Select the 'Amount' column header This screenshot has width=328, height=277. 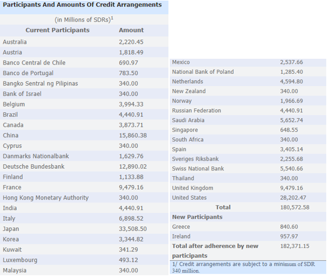coord(131,30)
